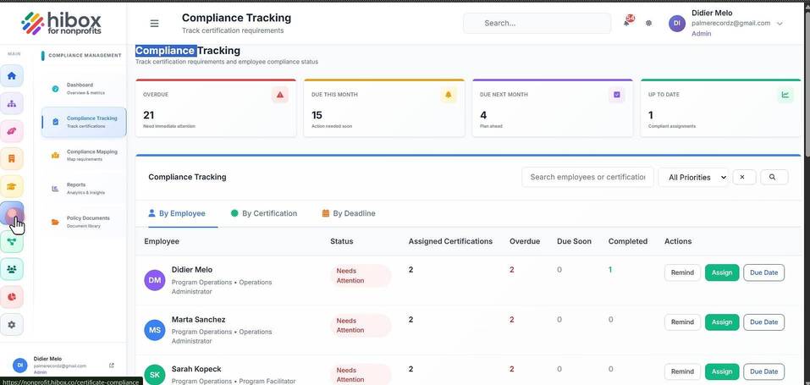Click Due Date for Didier Melo

763,272
